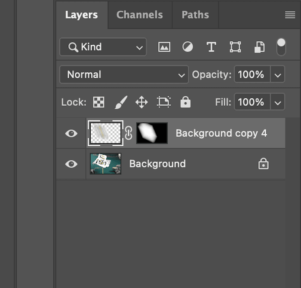
Task: Turn layer filtering switch off
Action: [x=281, y=47]
